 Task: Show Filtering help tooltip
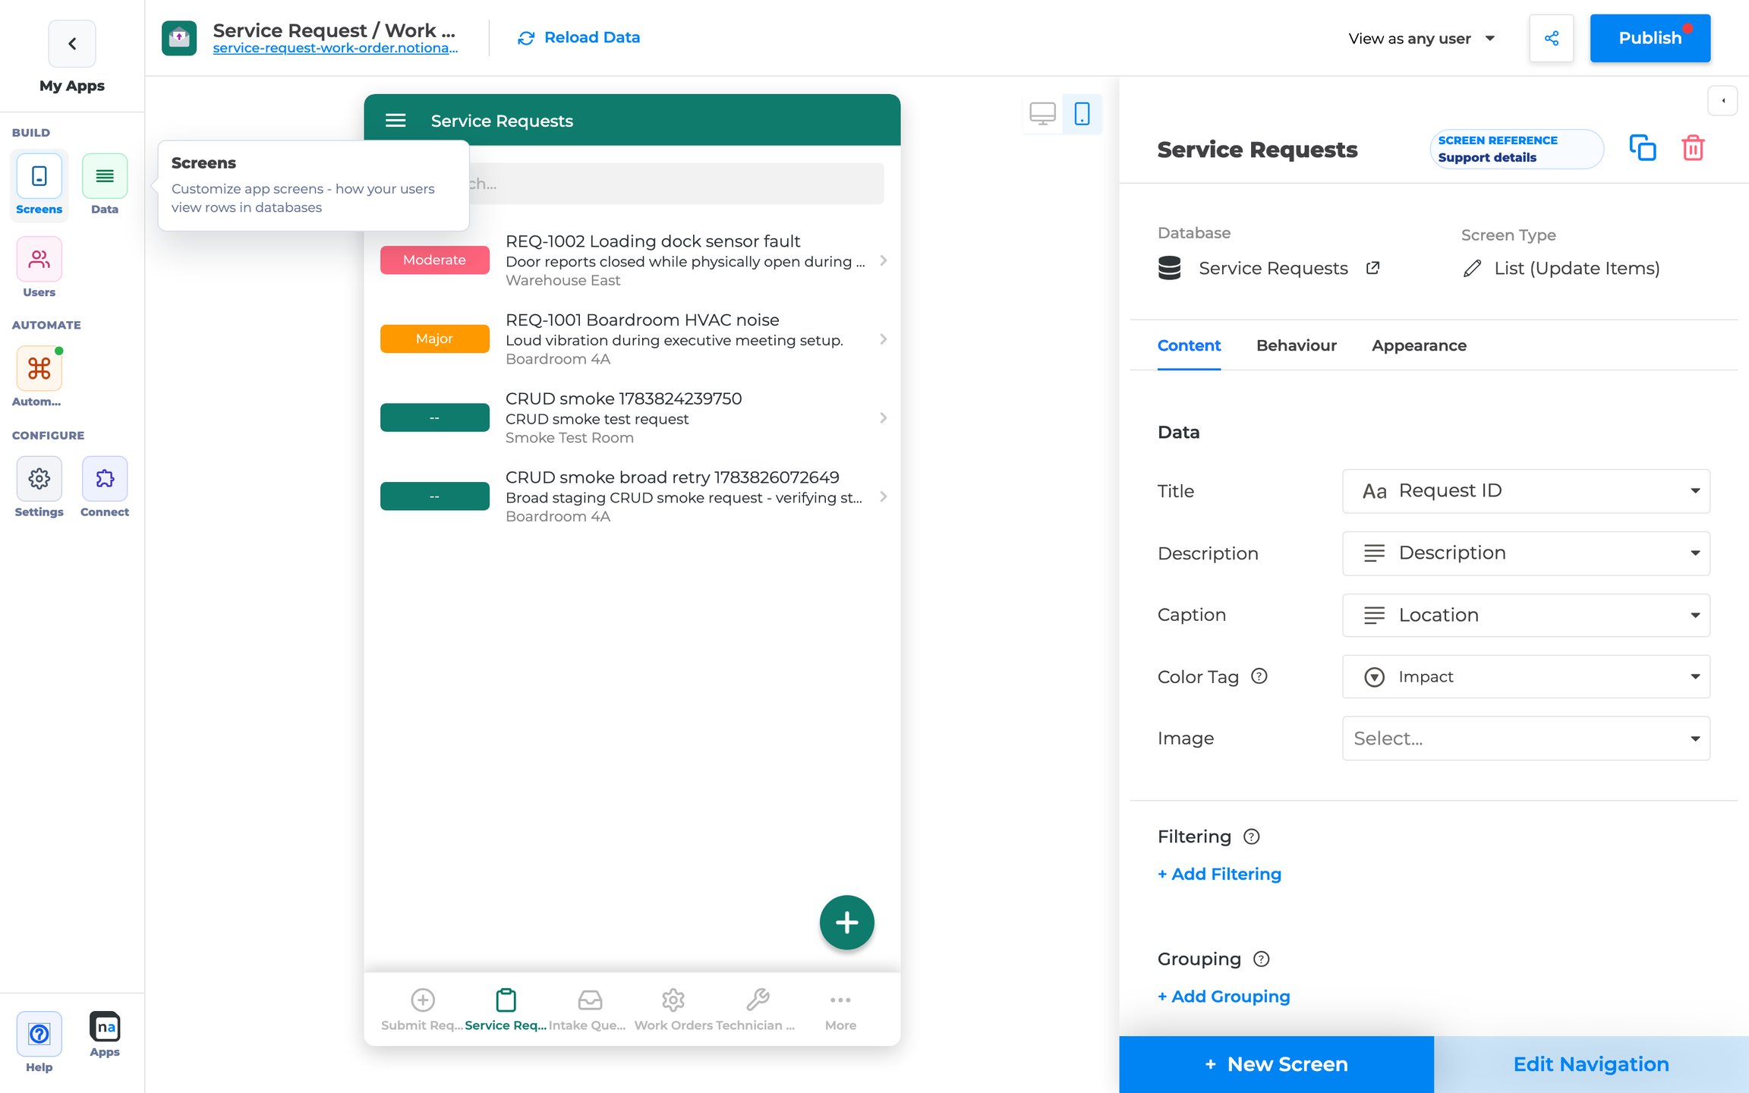(x=1252, y=836)
